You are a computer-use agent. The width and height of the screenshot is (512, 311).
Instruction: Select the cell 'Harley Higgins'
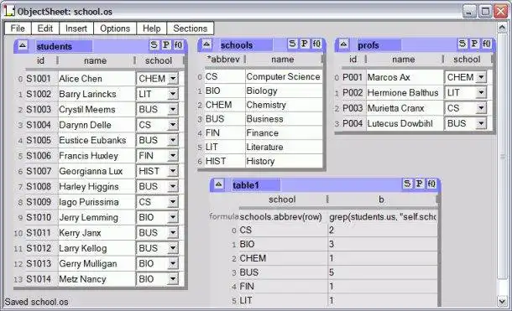point(97,186)
